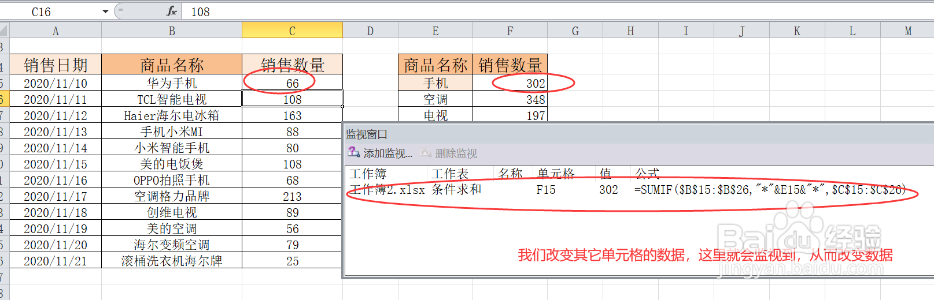Click 添加监视 in the watch window

pos(381,153)
